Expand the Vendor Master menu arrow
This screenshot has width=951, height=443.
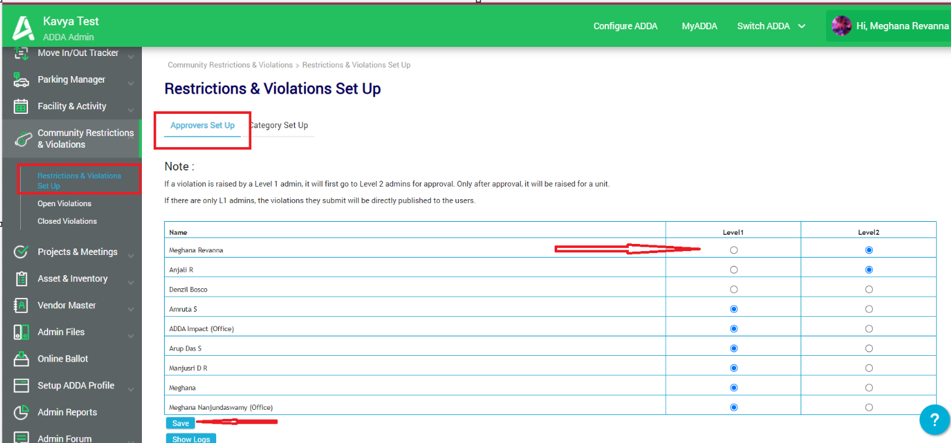(131, 308)
